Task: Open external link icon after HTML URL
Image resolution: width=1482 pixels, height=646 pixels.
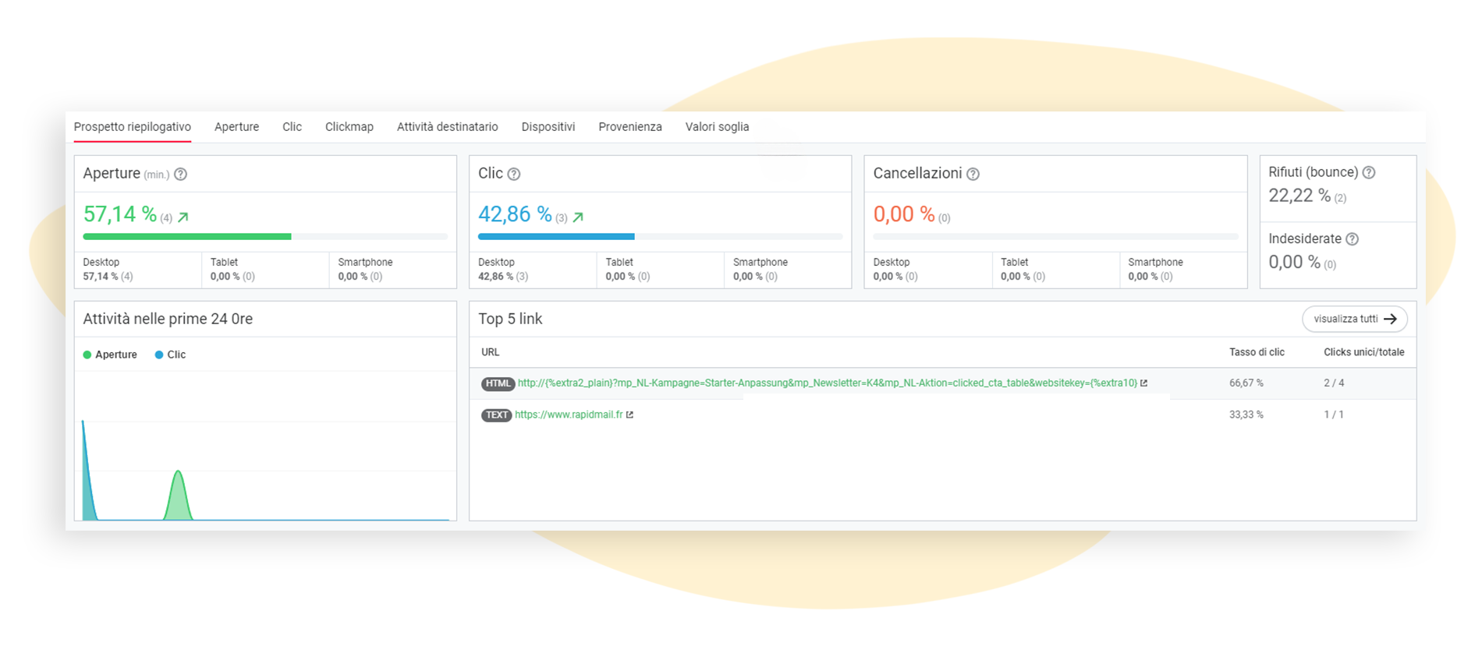Action: coord(1143,383)
